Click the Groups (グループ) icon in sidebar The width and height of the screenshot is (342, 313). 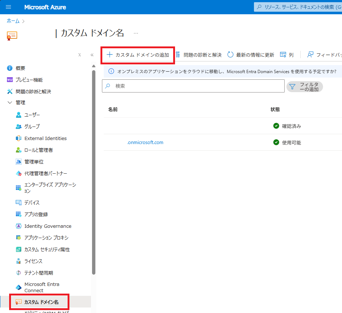click(x=19, y=127)
